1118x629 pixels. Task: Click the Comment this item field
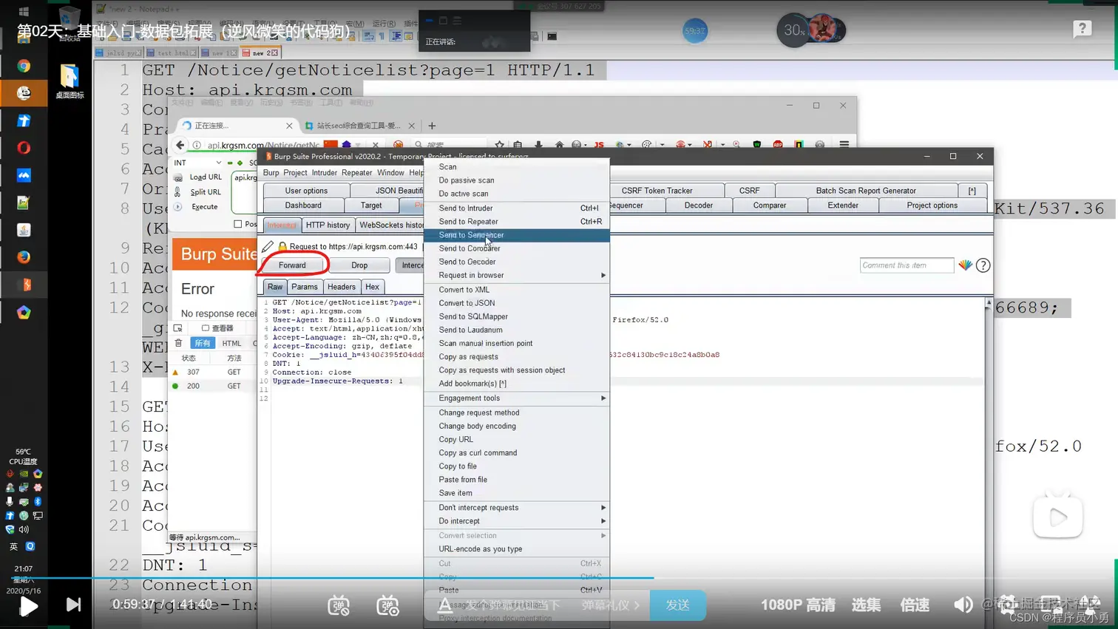[907, 265]
